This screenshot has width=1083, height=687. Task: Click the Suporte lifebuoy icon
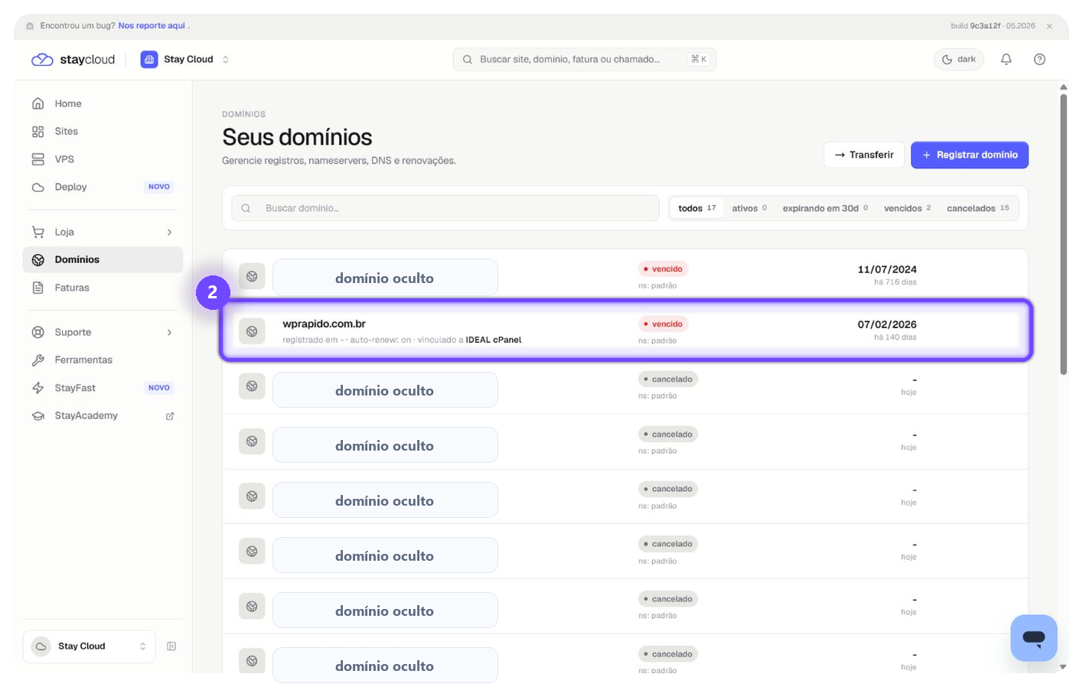click(x=38, y=332)
